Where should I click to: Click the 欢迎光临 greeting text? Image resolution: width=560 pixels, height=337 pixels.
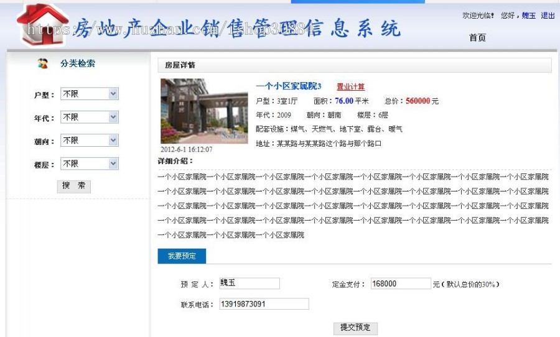[478, 16]
